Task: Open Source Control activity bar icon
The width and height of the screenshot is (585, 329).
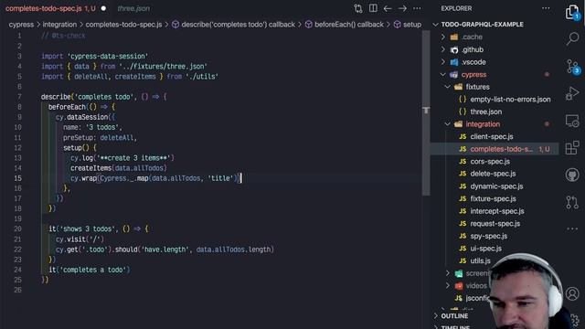Action: point(572,66)
